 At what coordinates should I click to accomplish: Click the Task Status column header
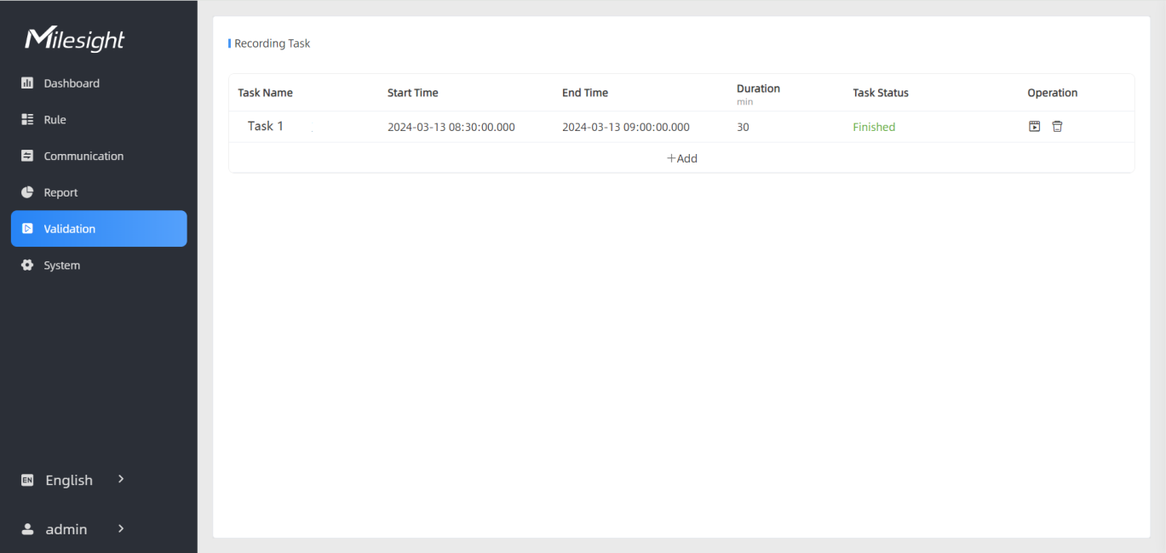click(x=880, y=93)
